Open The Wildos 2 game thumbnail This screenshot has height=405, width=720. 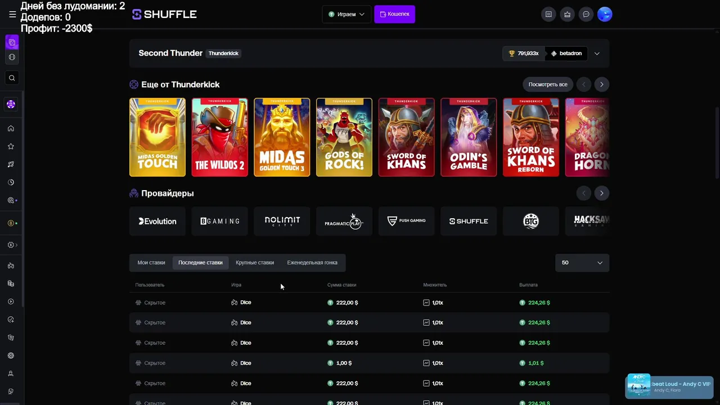220,137
